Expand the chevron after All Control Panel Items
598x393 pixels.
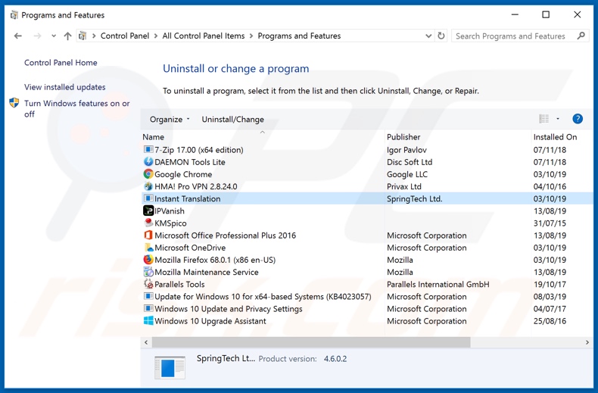251,36
